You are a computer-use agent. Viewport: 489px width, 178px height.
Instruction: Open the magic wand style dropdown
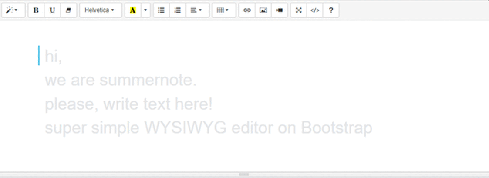(13, 10)
